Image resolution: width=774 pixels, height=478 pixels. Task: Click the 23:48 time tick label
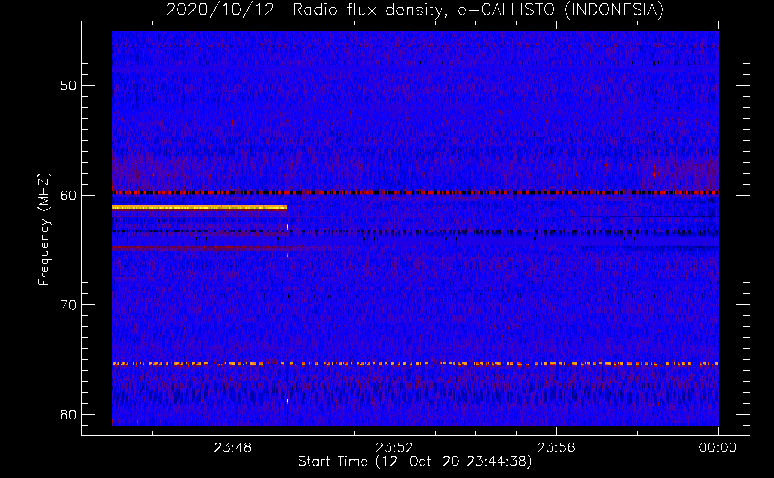pos(233,448)
